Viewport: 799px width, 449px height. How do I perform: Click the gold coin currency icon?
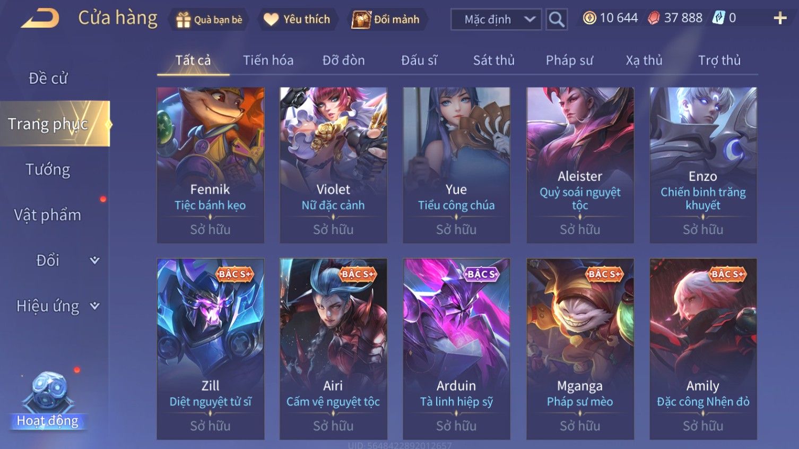point(589,18)
